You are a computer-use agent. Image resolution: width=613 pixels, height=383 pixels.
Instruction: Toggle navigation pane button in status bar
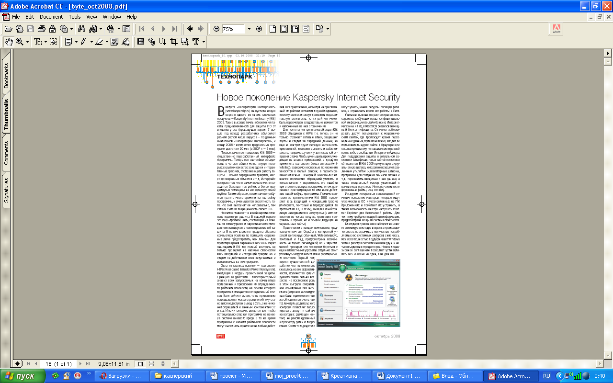pyautogui.click(x=18, y=364)
